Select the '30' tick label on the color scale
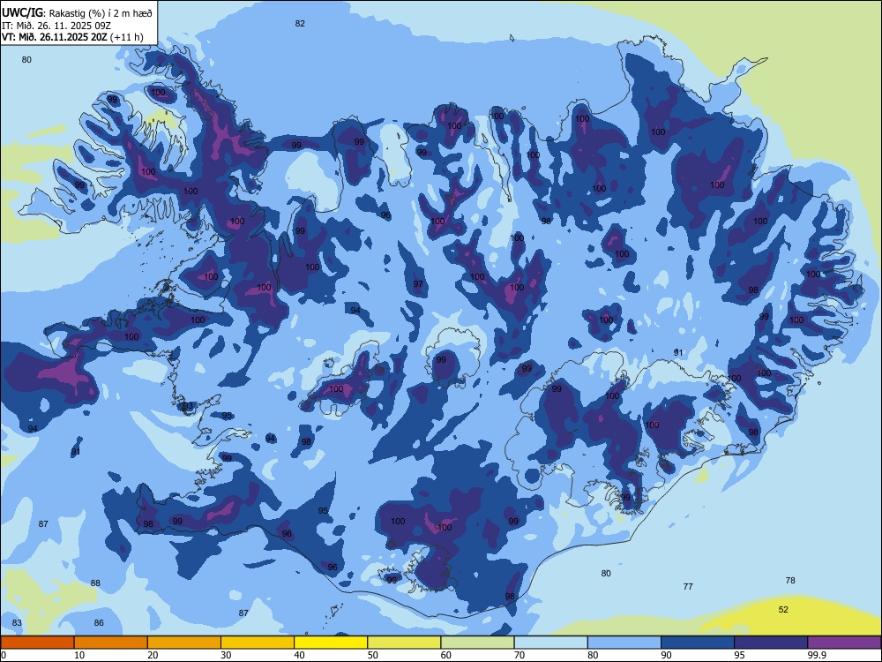The image size is (882, 662). (226, 655)
